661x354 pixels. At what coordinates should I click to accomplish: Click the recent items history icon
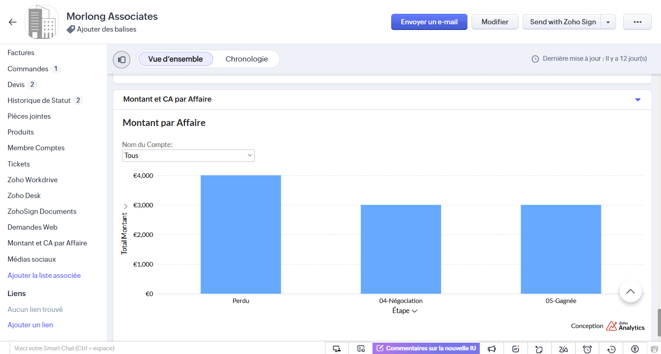click(611, 349)
